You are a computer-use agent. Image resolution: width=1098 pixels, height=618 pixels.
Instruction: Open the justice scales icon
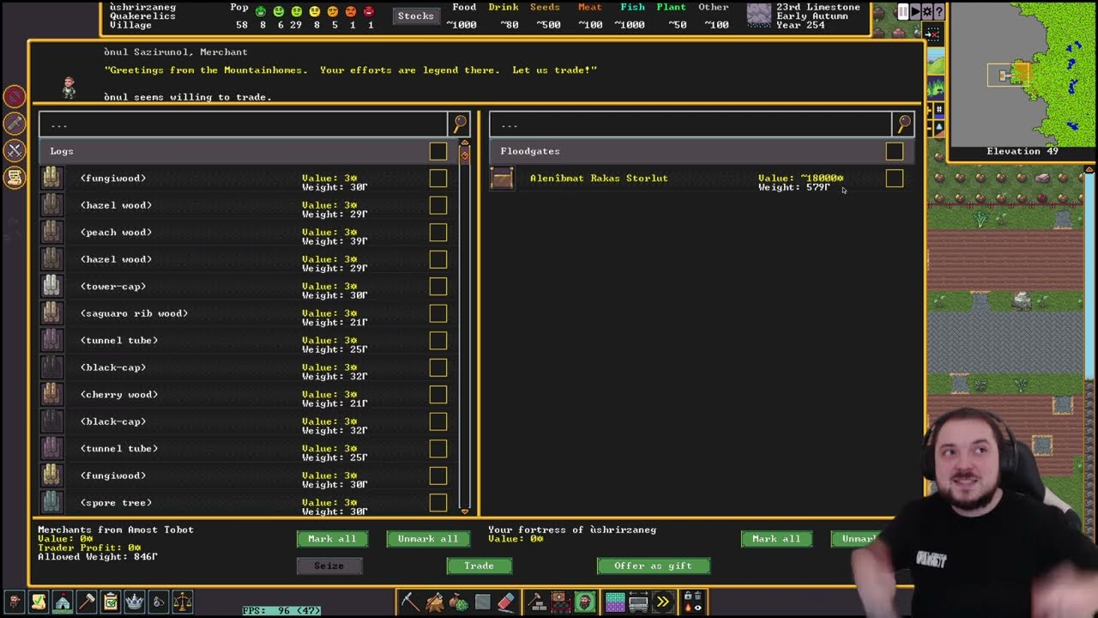point(183,602)
